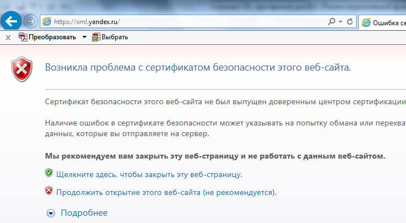
Task: Click the address bar URL xml.yandex.ru
Action: 86,22
